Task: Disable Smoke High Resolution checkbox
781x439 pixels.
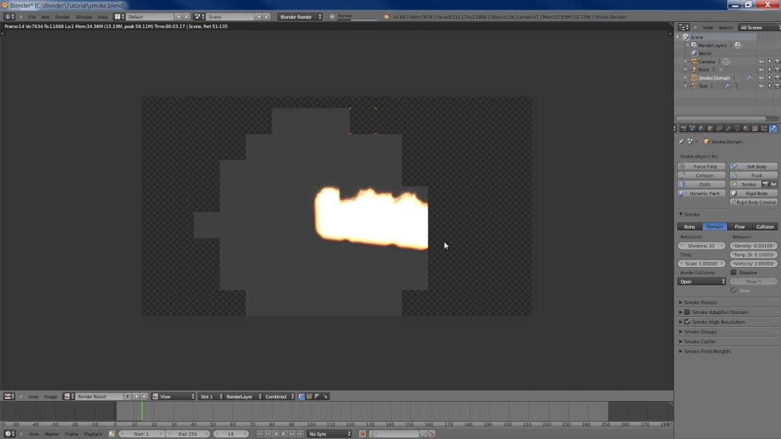Action: pos(687,322)
